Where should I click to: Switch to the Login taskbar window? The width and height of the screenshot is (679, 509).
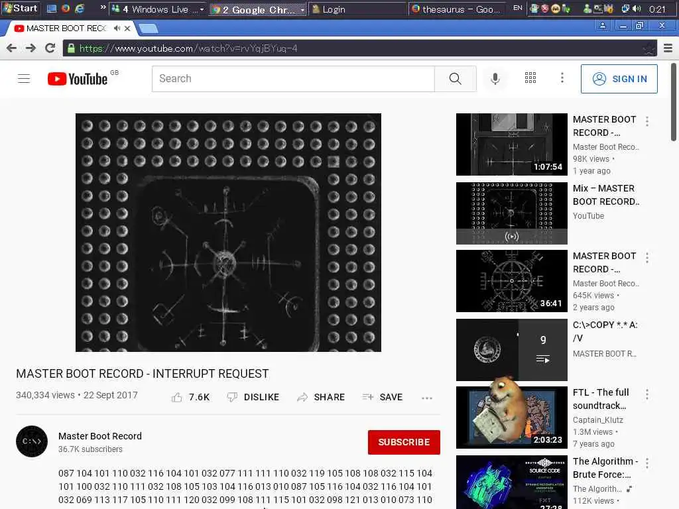click(357, 9)
